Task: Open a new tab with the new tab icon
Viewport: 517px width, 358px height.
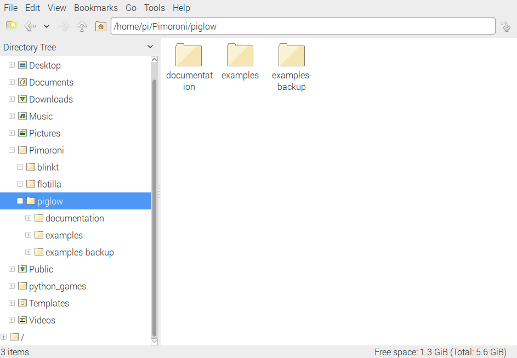Action: (11, 26)
